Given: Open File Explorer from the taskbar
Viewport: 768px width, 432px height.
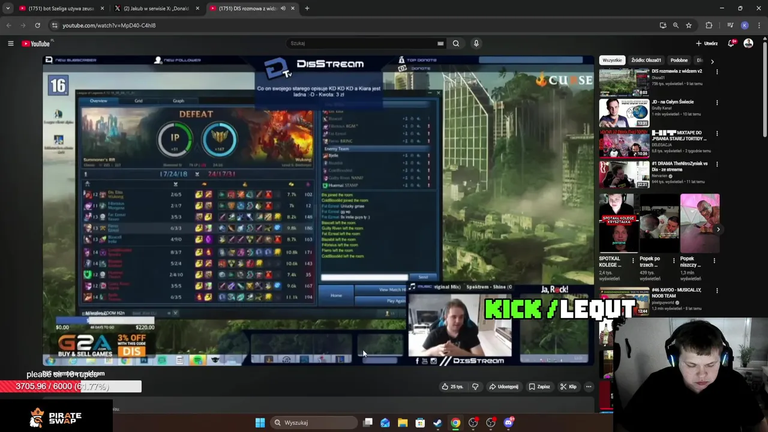Looking at the screenshot, I should click(403, 422).
